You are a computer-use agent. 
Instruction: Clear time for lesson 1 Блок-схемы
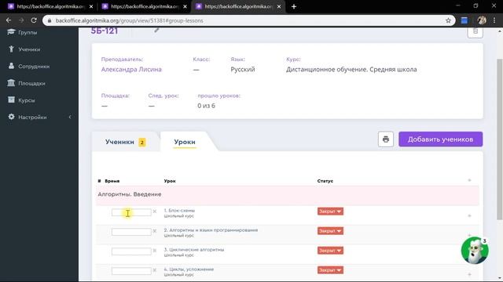[x=155, y=211]
